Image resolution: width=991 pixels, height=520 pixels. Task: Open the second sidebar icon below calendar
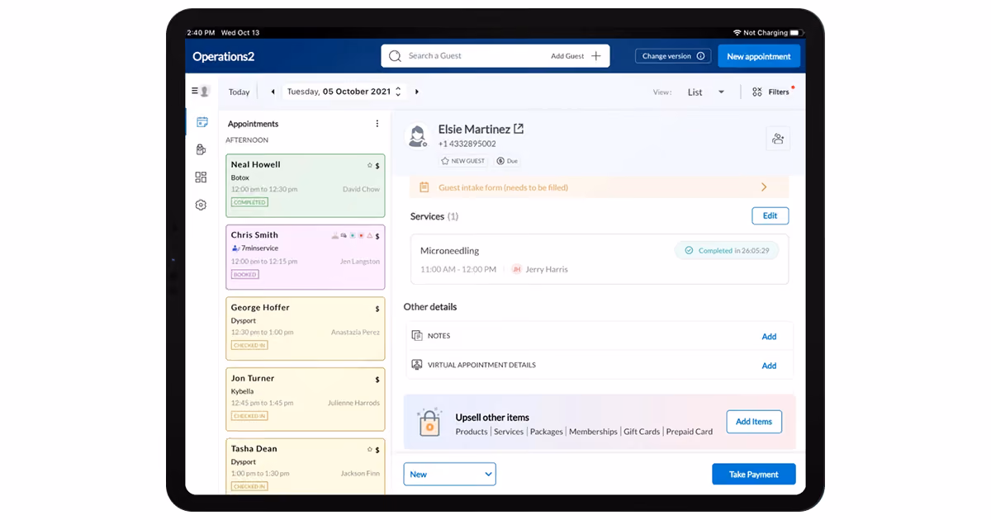[x=201, y=149]
